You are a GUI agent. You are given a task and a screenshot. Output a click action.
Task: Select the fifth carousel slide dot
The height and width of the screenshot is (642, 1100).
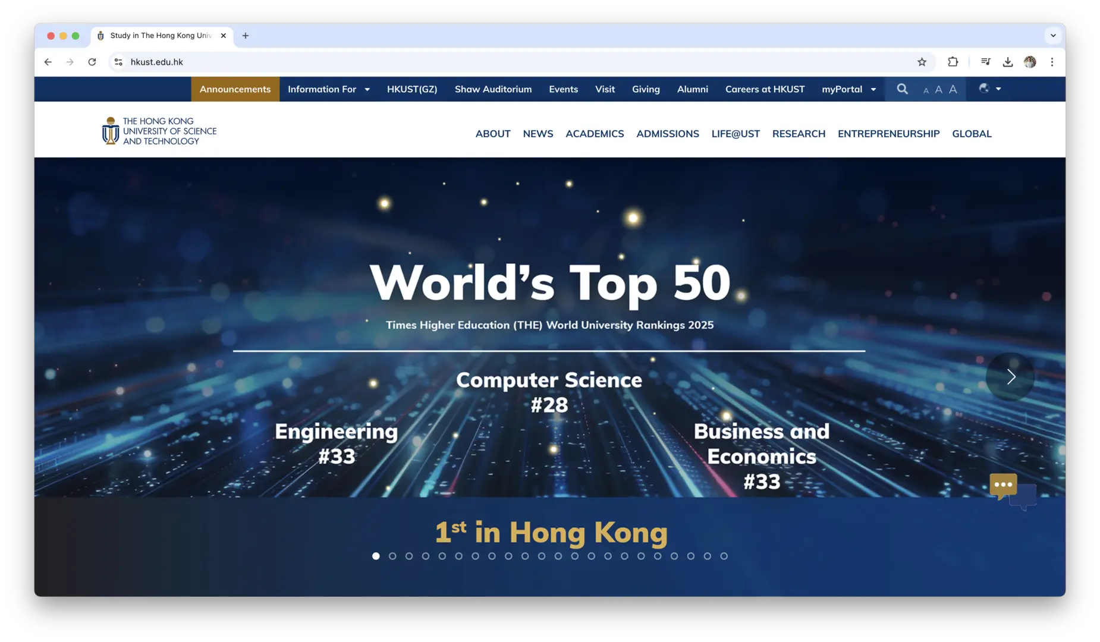coord(442,556)
